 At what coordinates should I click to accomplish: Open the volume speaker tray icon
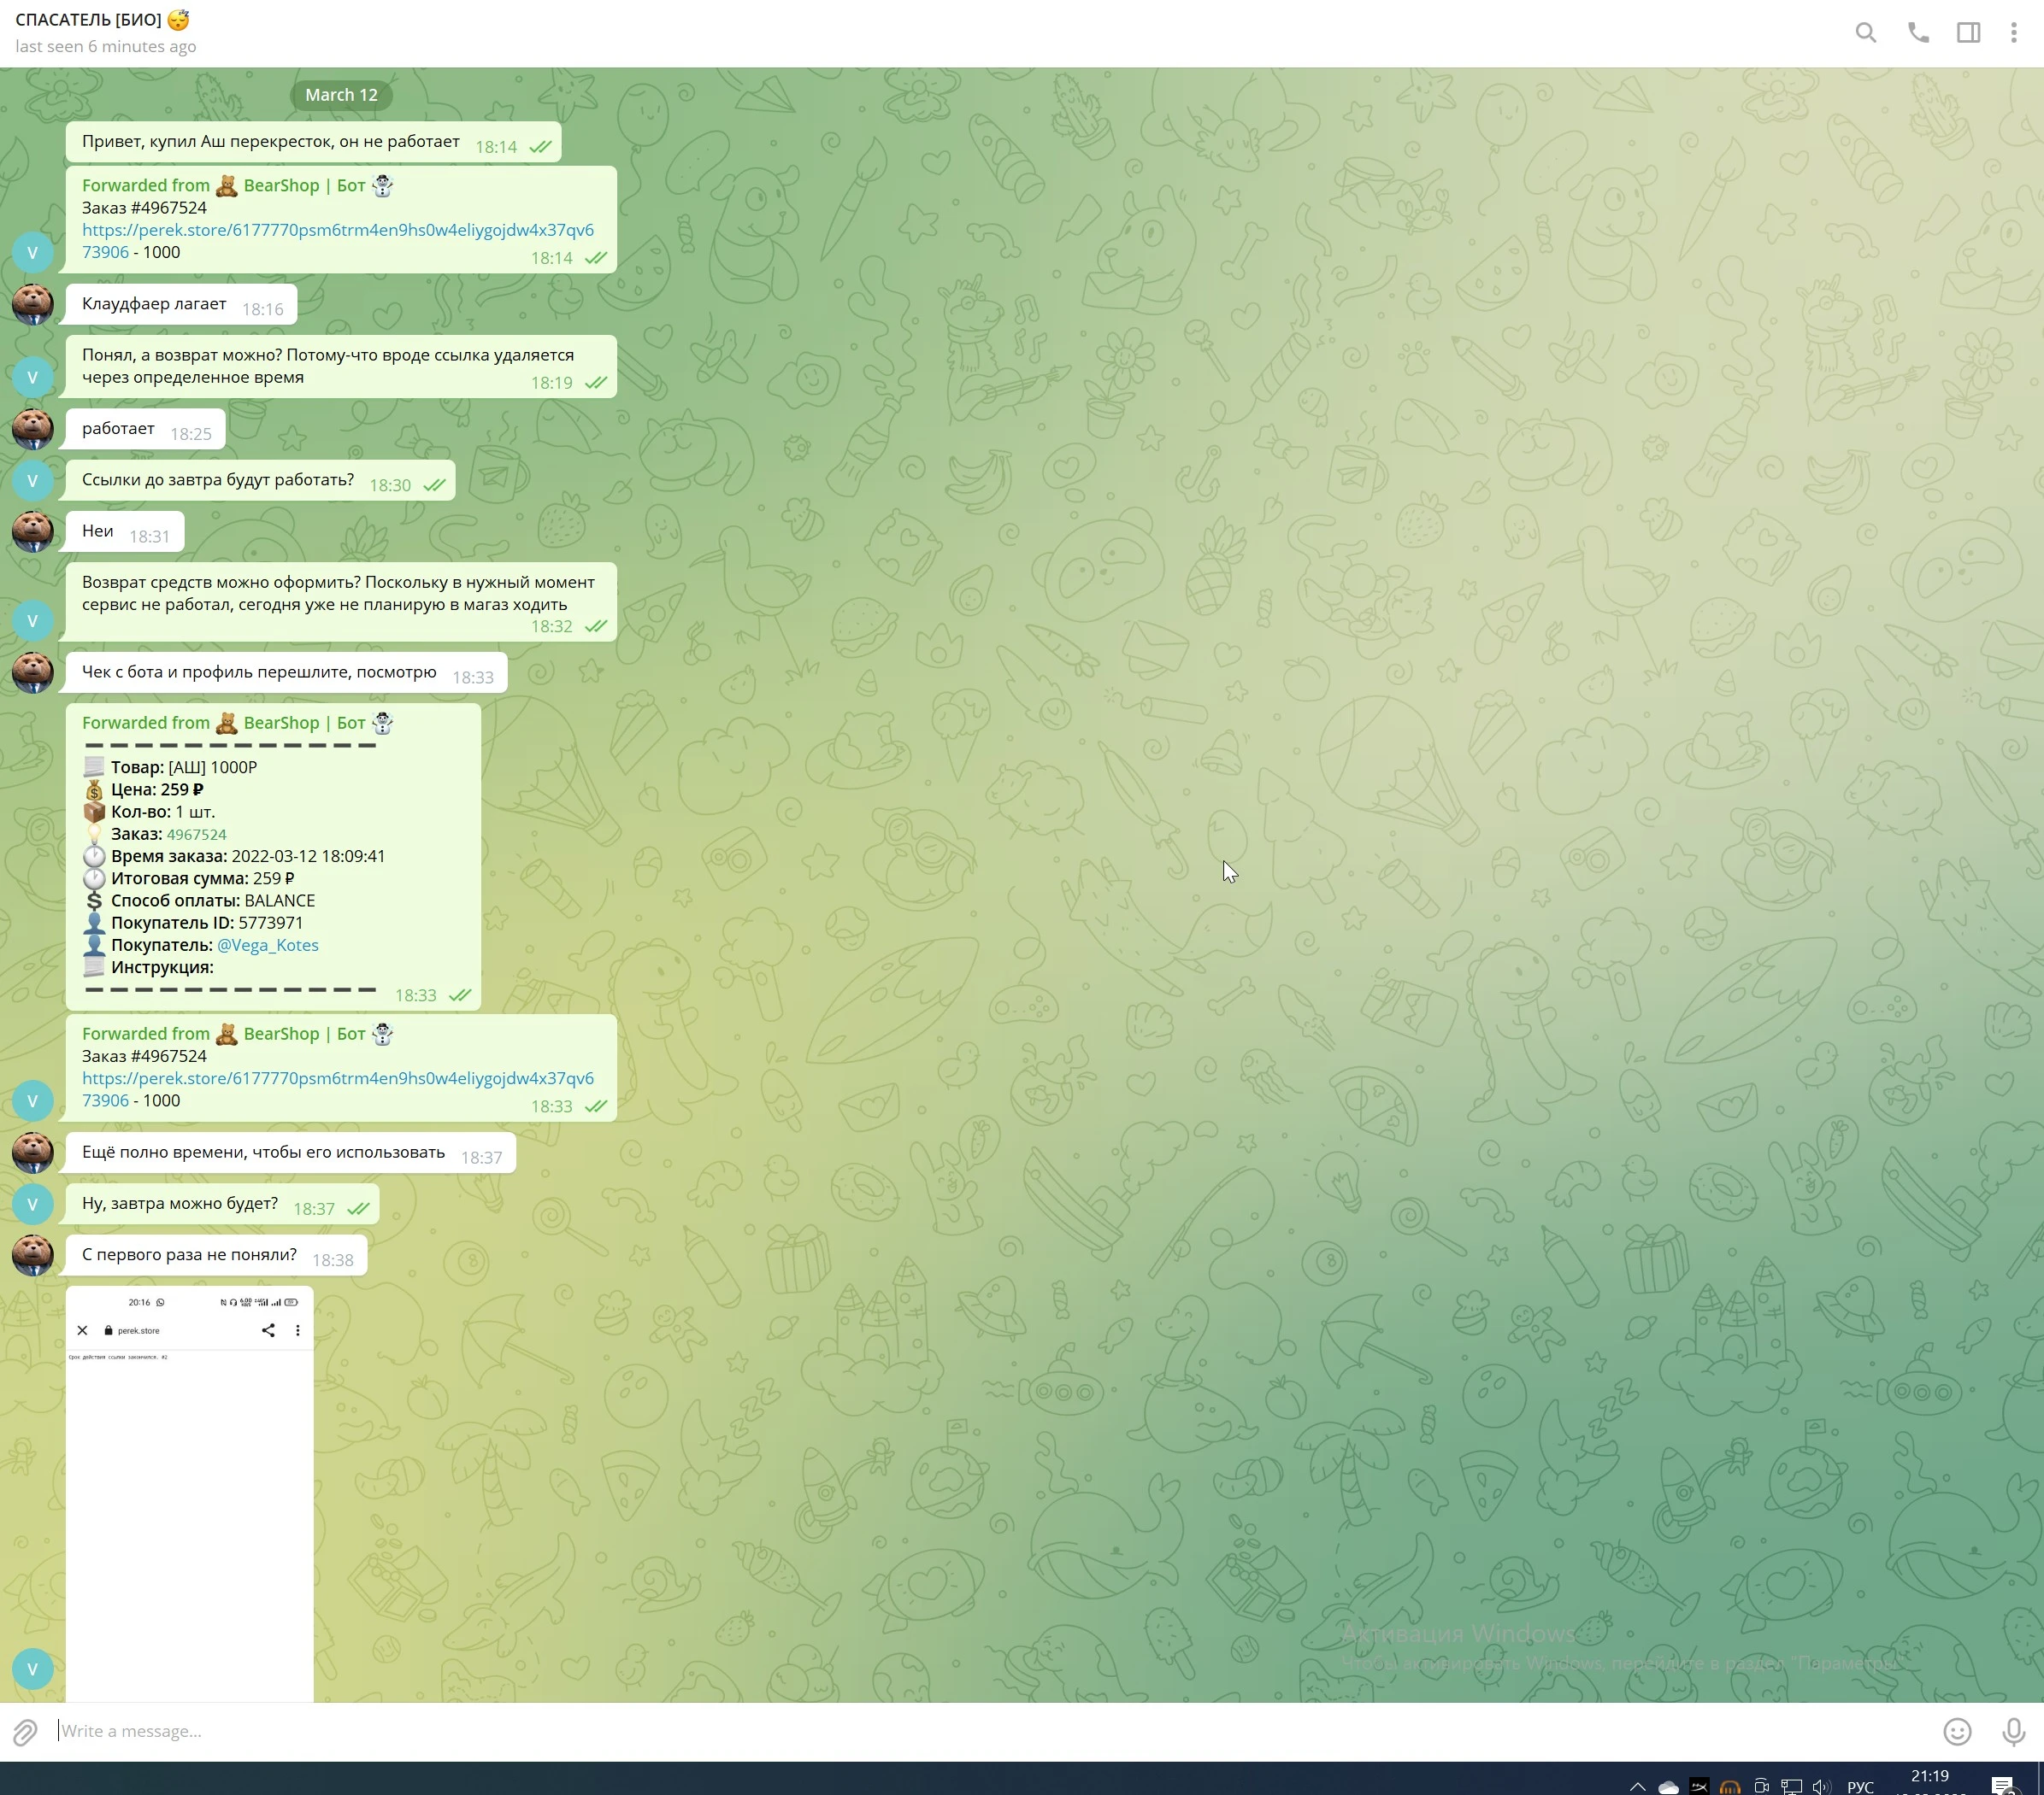(1821, 1786)
